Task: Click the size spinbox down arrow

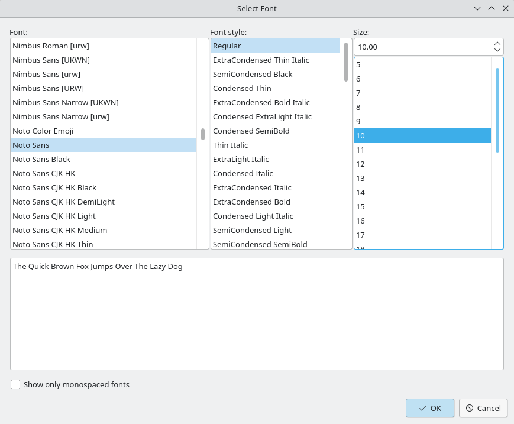Action: click(x=497, y=50)
